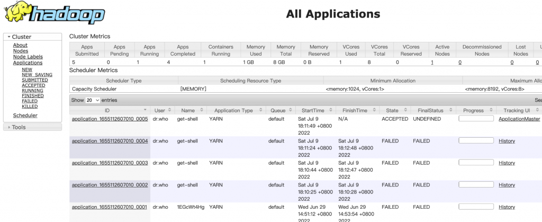Click the ACCEPTED state cell
Viewport: 542px width, 222px height.
[x=395, y=119]
